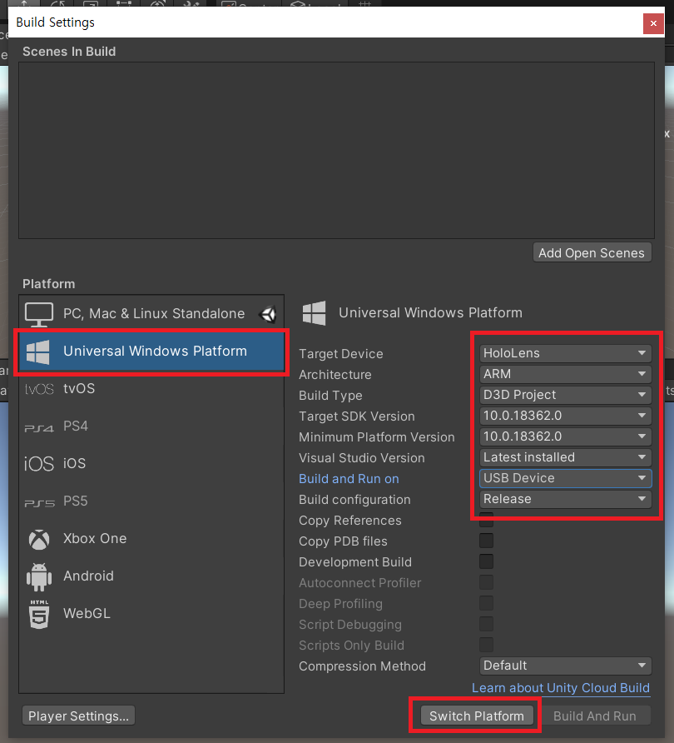Toggle Scripts Only Build checkbox
This screenshot has height=743, width=674.
tap(486, 645)
